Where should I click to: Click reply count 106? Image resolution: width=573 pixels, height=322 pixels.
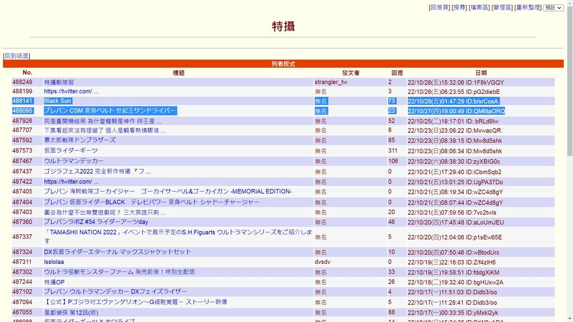click(393, 161)
